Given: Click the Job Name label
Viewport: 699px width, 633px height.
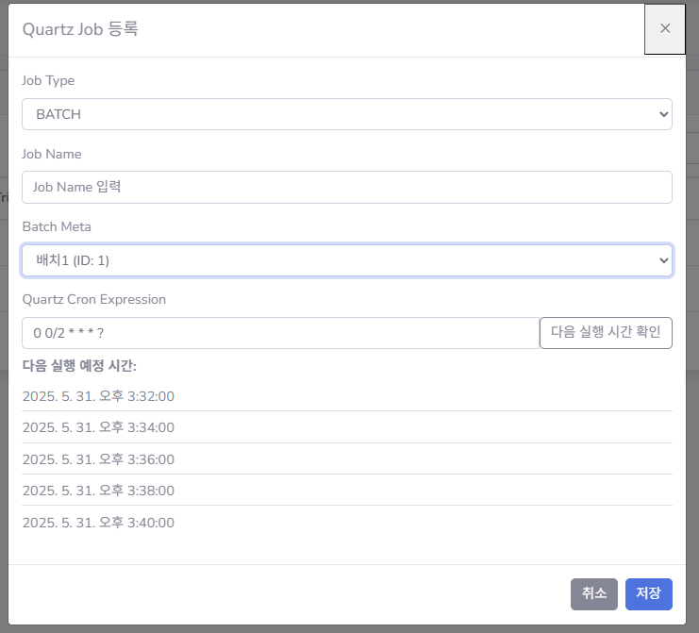Looking at the screenshot, I should pyautogui.click(x=52, y=154).
